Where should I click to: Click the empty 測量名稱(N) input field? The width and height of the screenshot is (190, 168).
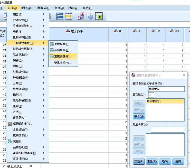pyautogui.click(x=168, y=130)
